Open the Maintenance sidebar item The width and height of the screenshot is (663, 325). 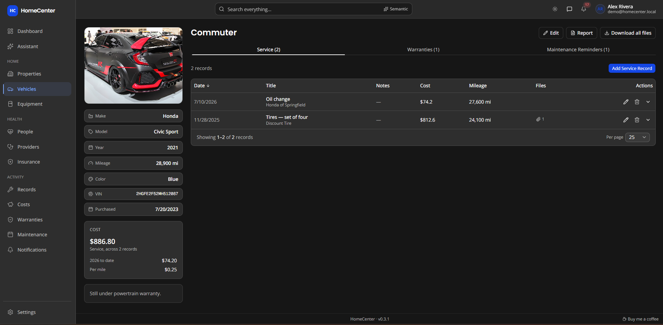[x=37, y=235]
